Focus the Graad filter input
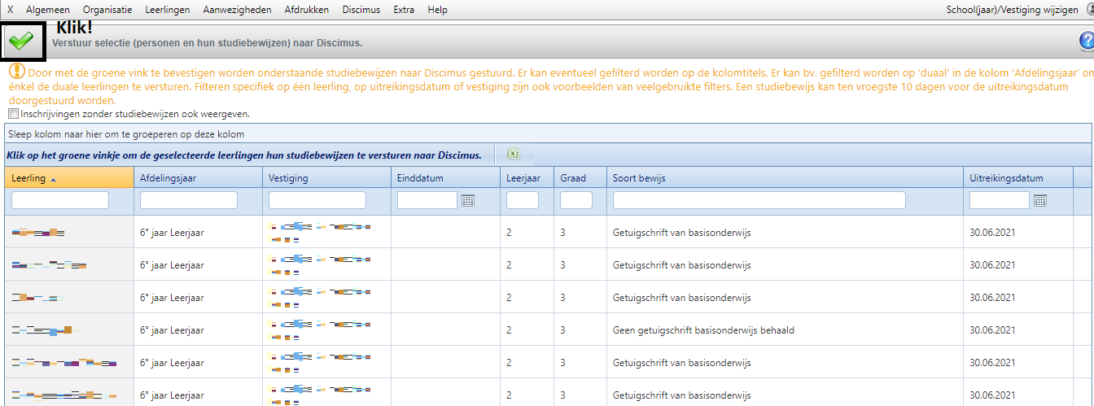1094x406 pixels. (x=576, y=200)
